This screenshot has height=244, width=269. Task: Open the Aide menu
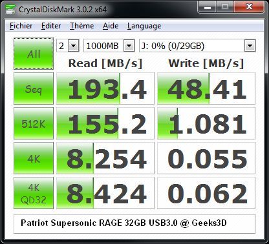(x=111, y=26)
